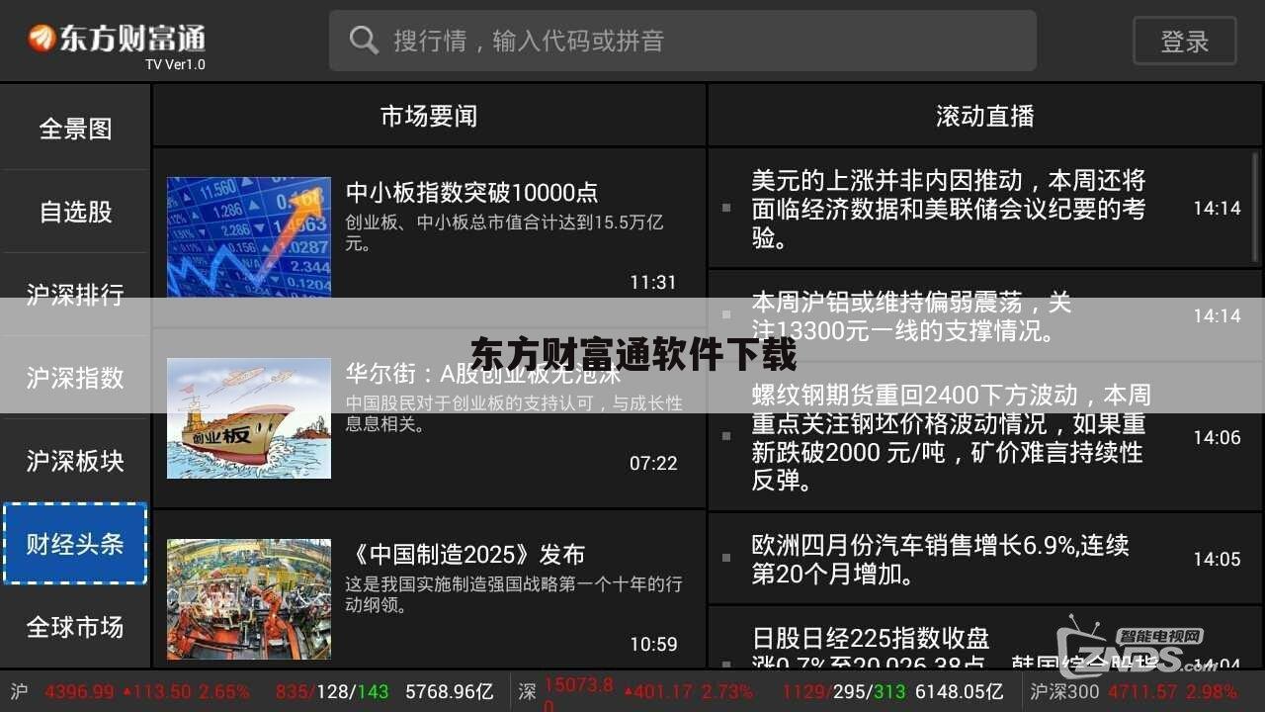Image resolution: width=1265 pixels, height=712 pixels.
Task: Click the 创业板、中小板总市值 summary text
Action: (x=504, y=232)
